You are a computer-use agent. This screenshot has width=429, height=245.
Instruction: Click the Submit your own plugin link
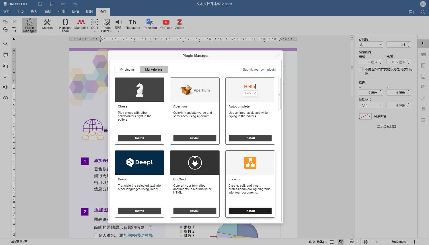[259, 69]
